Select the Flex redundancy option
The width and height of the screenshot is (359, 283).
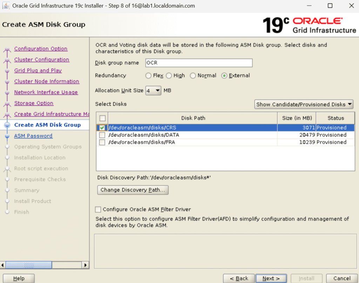[x=148, y=75]
